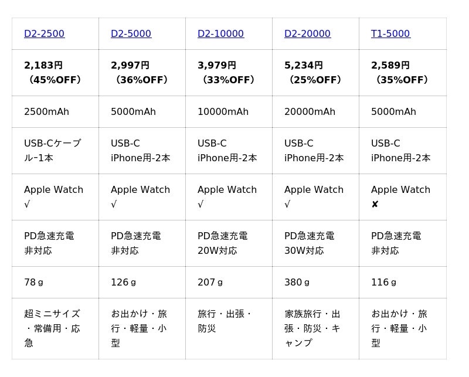This screenshot has height=377, width=469.
Task: Click the 家族旅行・出張・防災・キャンプ cell
Action: [312, 328]
